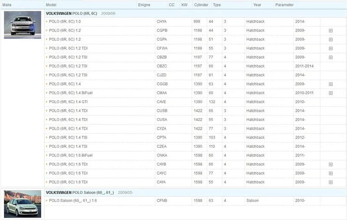Open POLO 1.4 TSI with CZEA engine
Viewport: 347px width, 220px height.
click(x=68, y=147)
